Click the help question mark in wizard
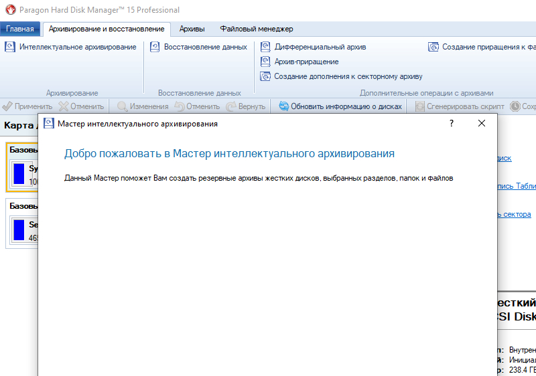Screen dimensions: 536x376 click(451, 123)
